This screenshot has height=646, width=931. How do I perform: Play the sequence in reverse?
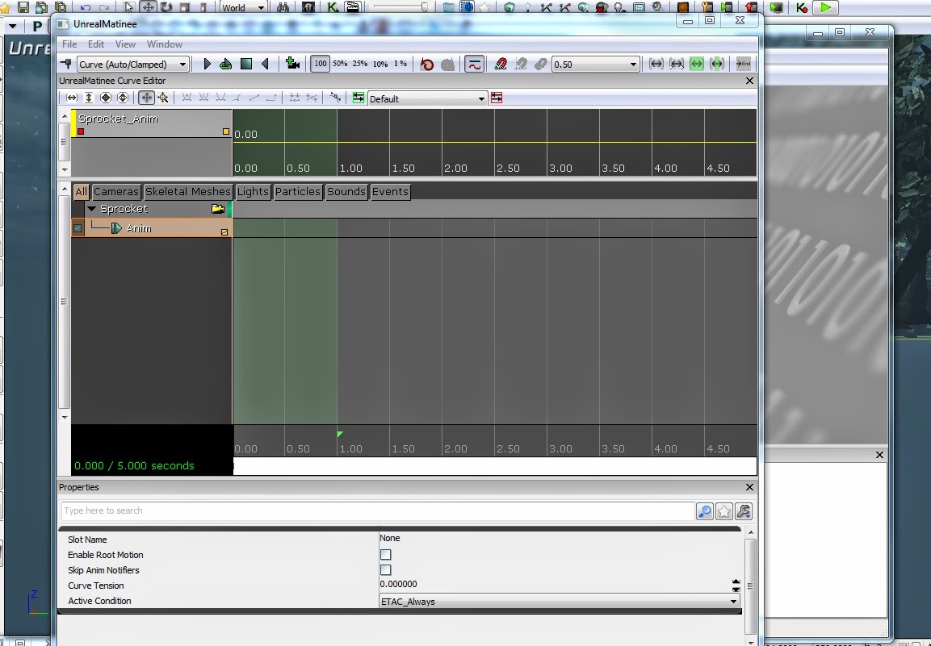click(x=265, y=64)
